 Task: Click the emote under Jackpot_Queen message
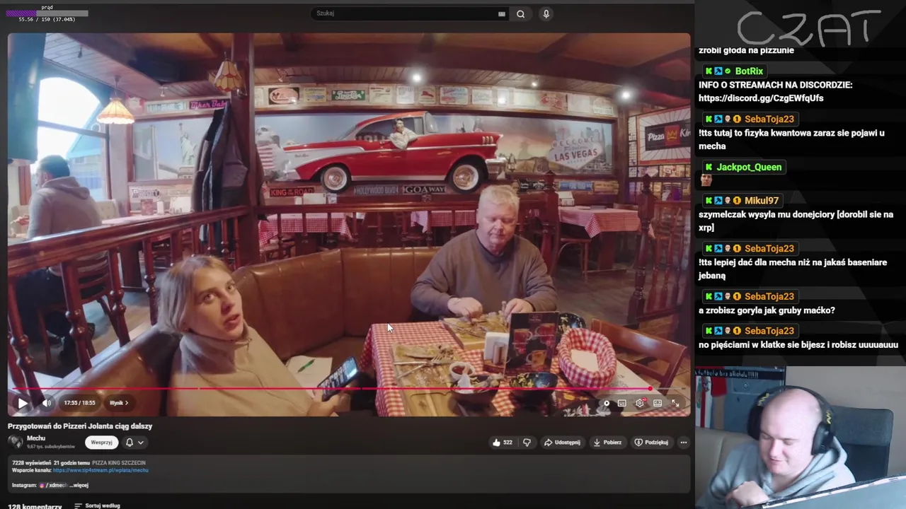pos(706,180)
